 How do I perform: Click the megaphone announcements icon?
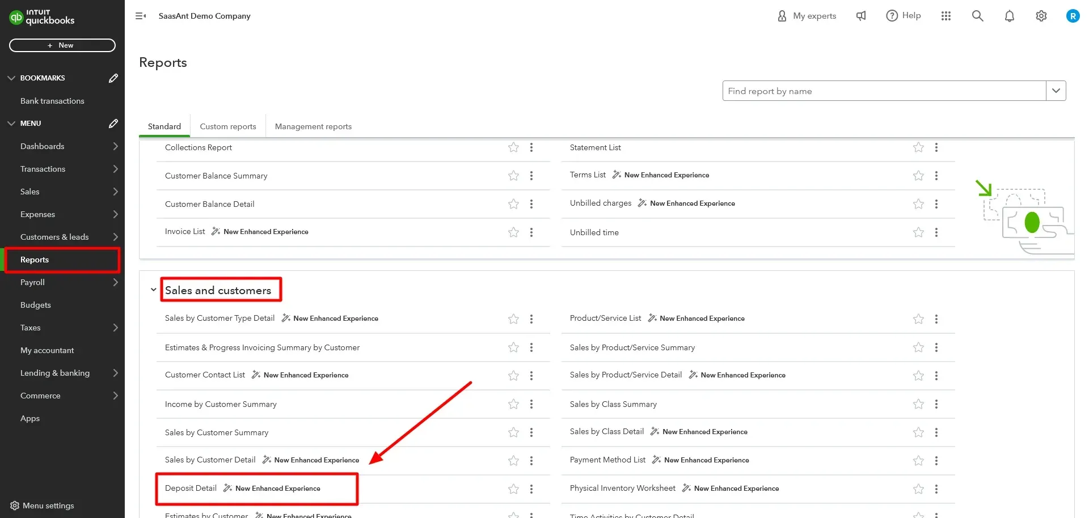pyautogui.click(x=861, y=16)
